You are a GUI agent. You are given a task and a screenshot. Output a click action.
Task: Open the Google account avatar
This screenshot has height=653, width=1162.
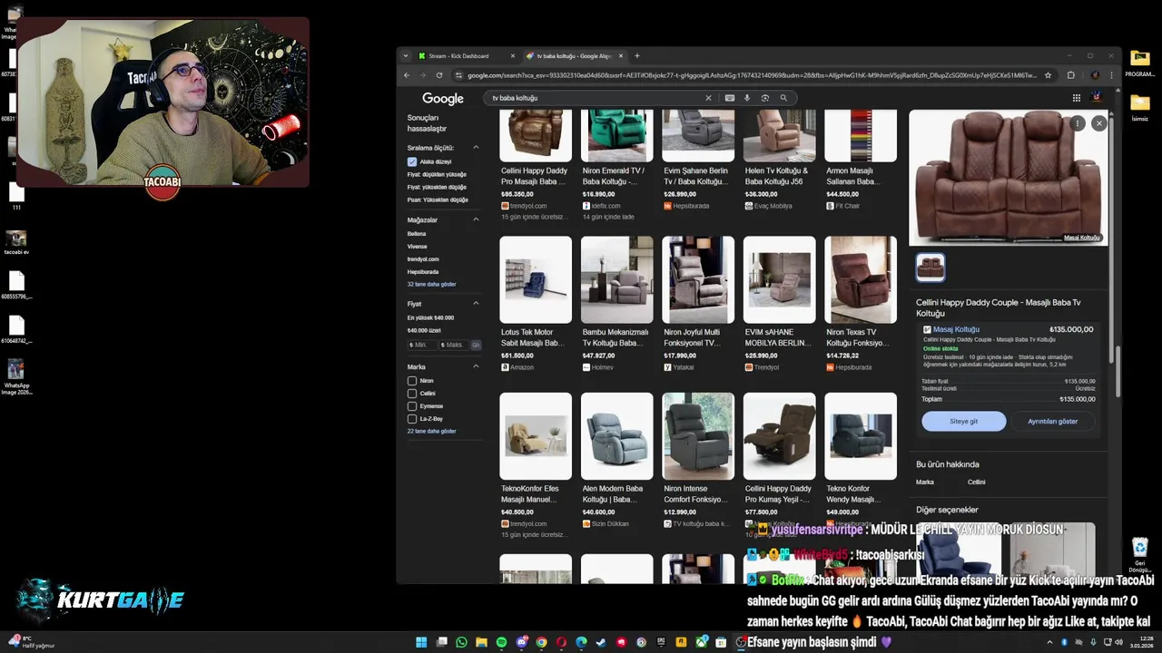click(1097, 97)
